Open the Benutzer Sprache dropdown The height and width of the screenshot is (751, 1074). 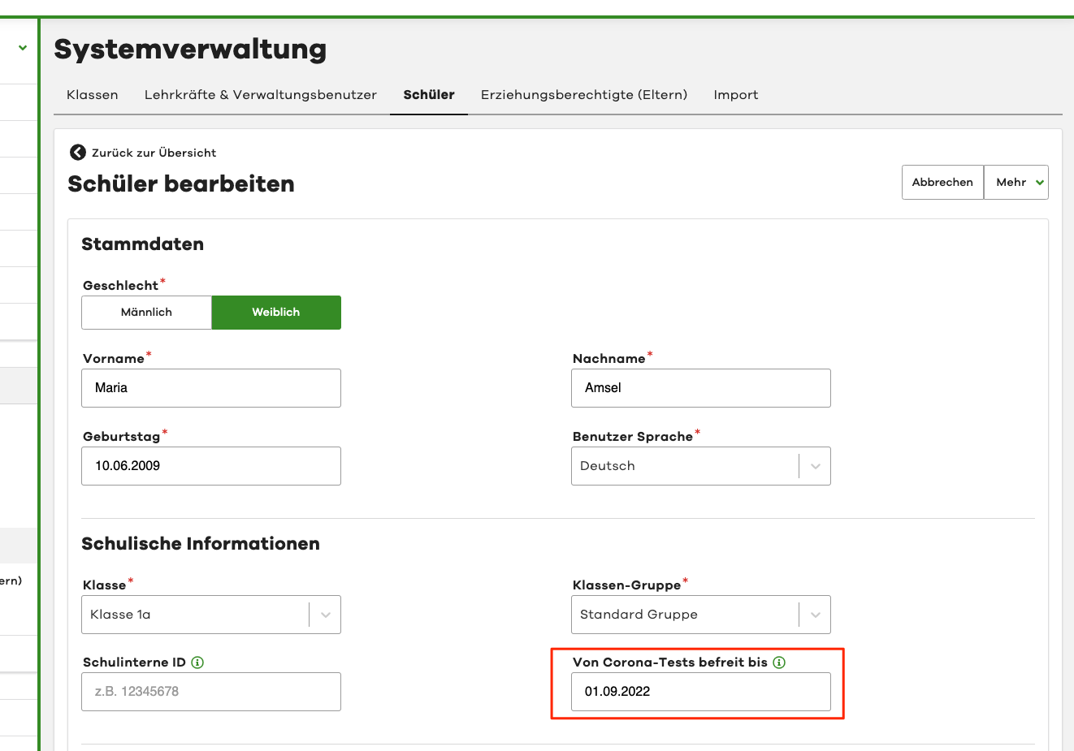[700, 466]
